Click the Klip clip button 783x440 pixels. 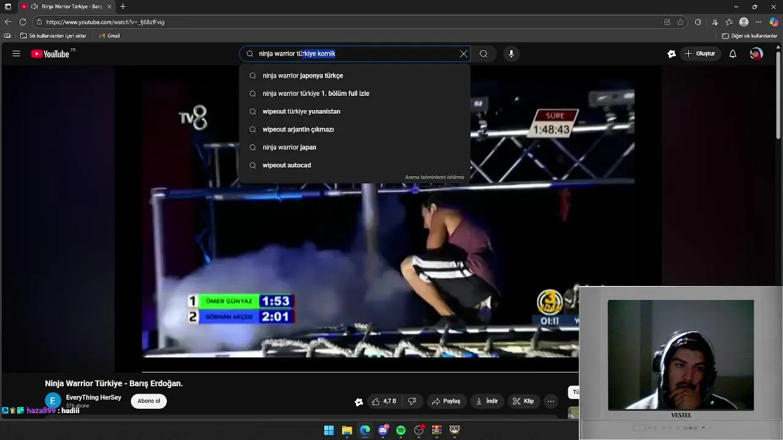tap(524, 402)
